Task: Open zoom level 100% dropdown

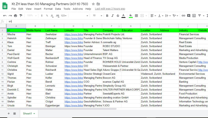Action: [x=32, y=16]
